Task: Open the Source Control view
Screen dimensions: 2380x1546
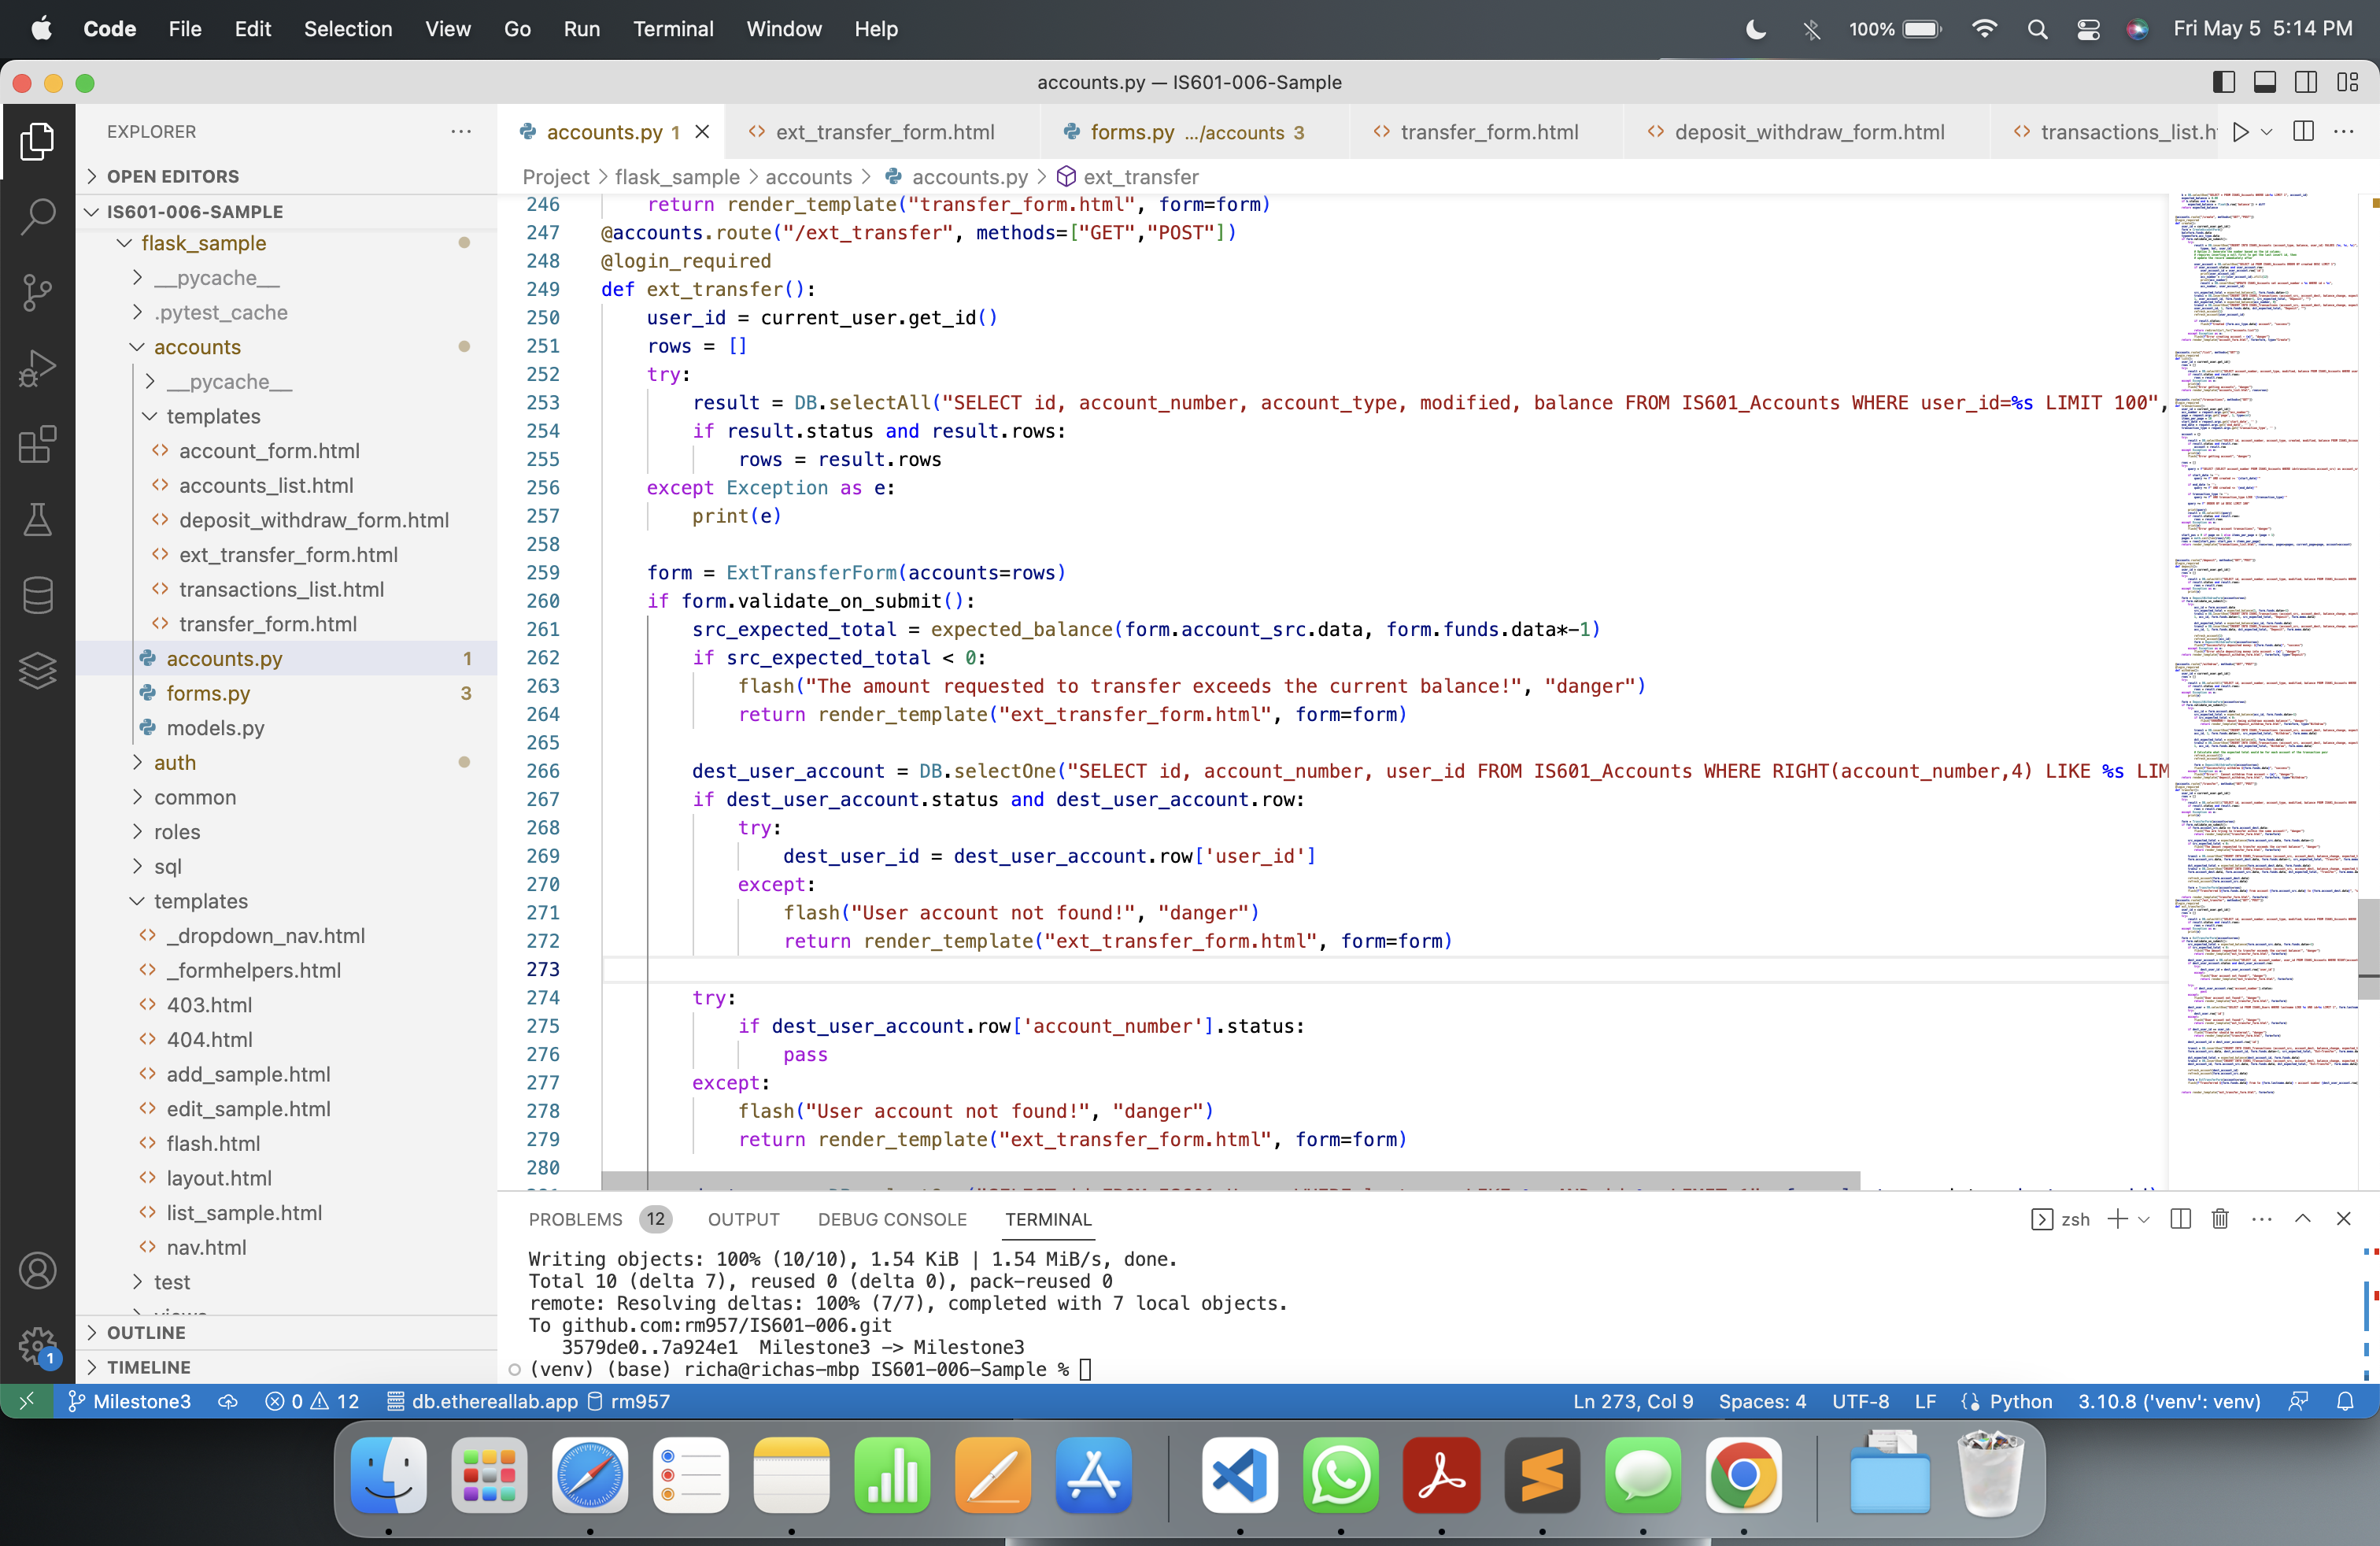Action: pos(37,292)
